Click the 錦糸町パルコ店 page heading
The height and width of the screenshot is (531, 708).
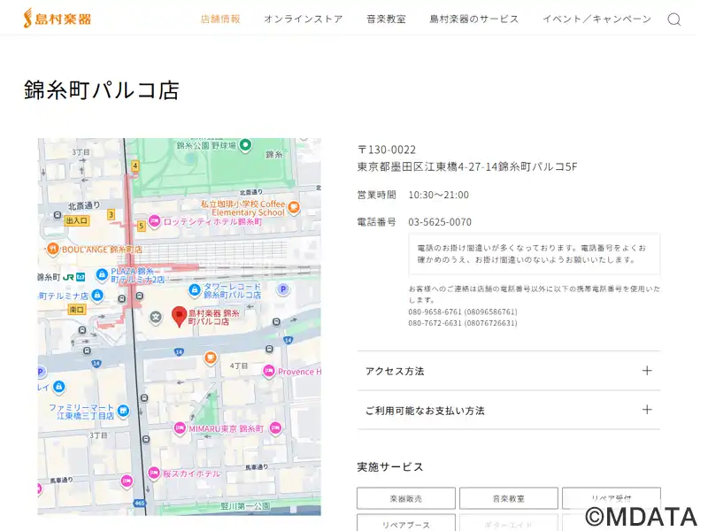pyautogui.click(x=102, y=90)
